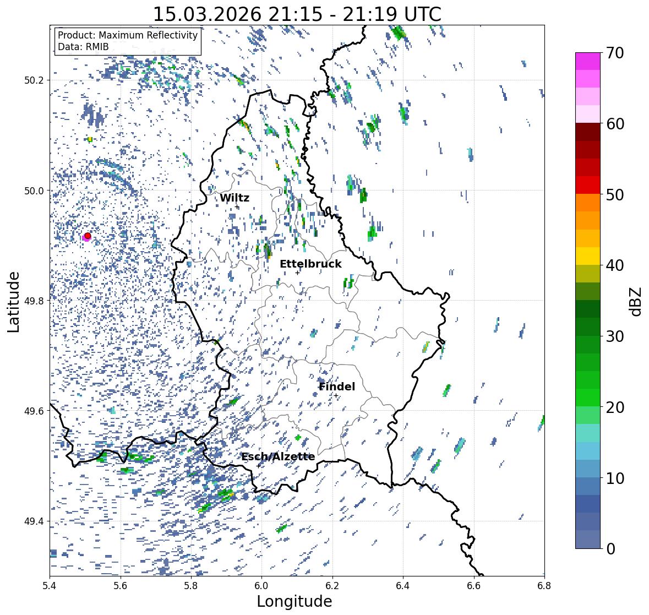Screen dimensions: 649x615
Task: Click the cross marker below the Wiltz label
Action: (237, 206)
